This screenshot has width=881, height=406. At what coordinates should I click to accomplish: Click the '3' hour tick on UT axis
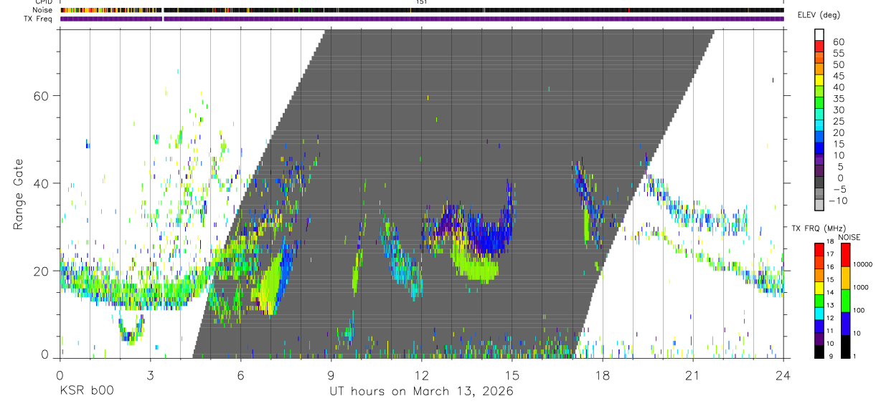coord(150,374)
